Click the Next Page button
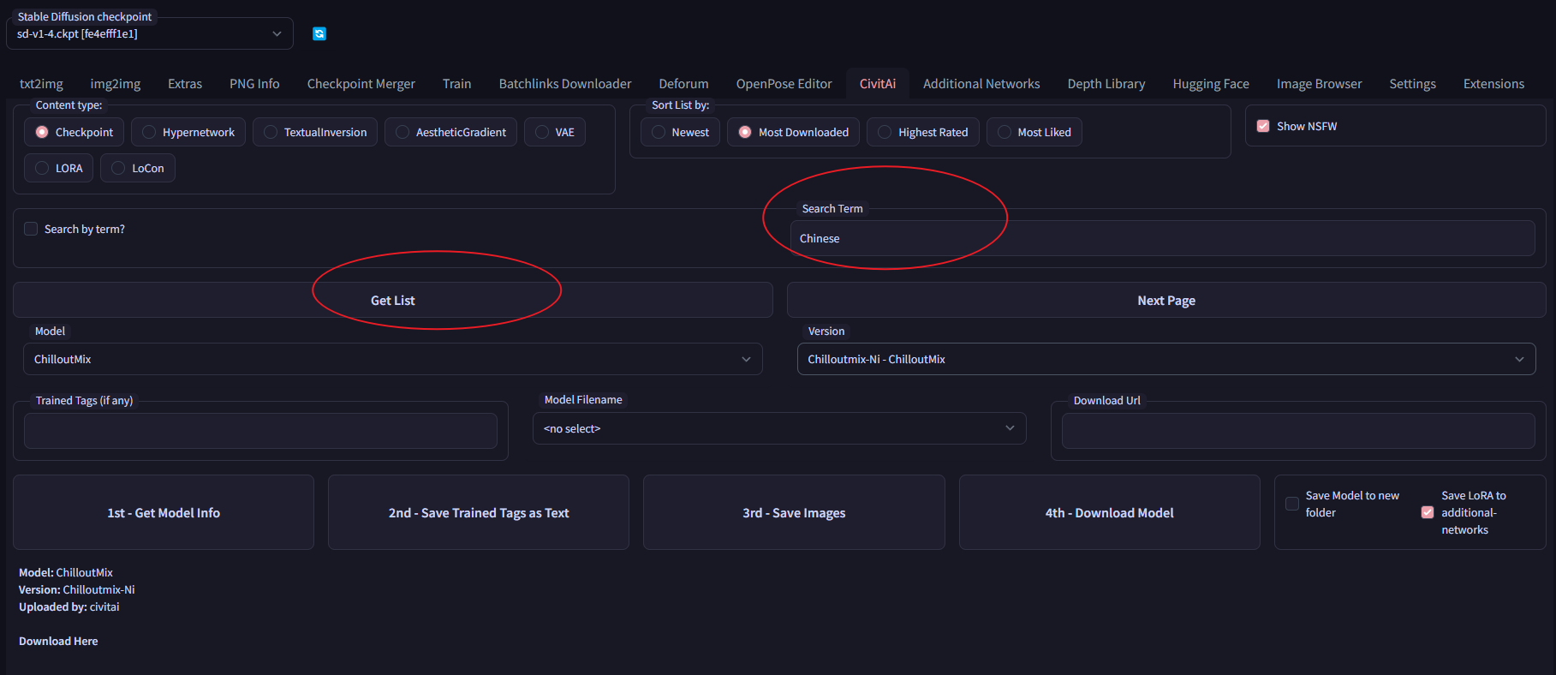 click(1166, 300)
